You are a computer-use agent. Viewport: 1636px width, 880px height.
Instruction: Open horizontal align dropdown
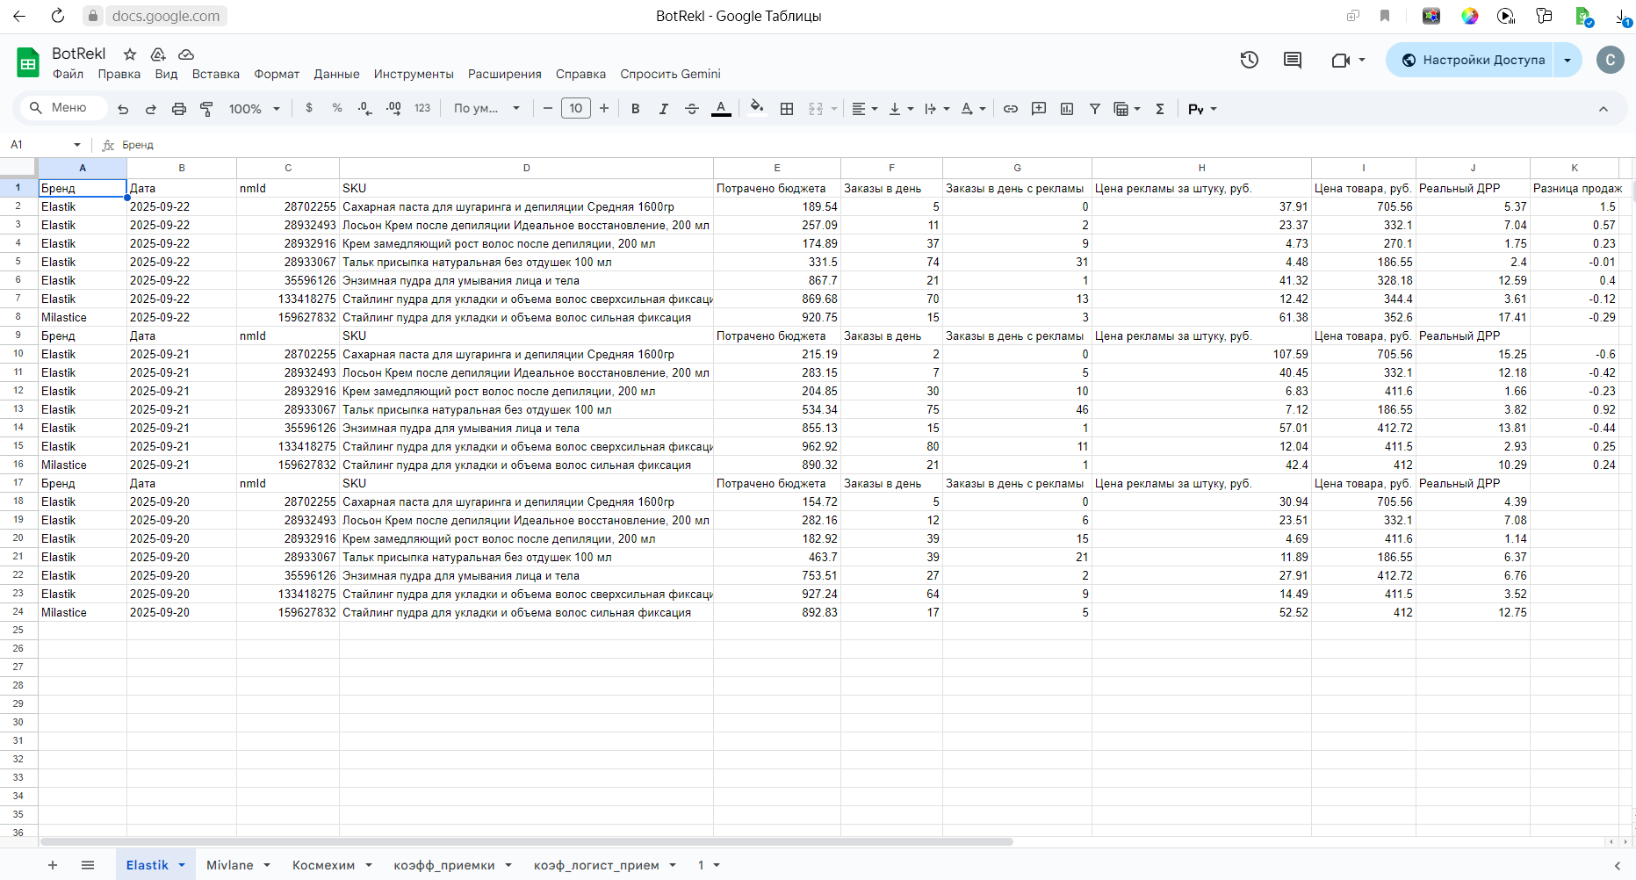coord(865,109)
